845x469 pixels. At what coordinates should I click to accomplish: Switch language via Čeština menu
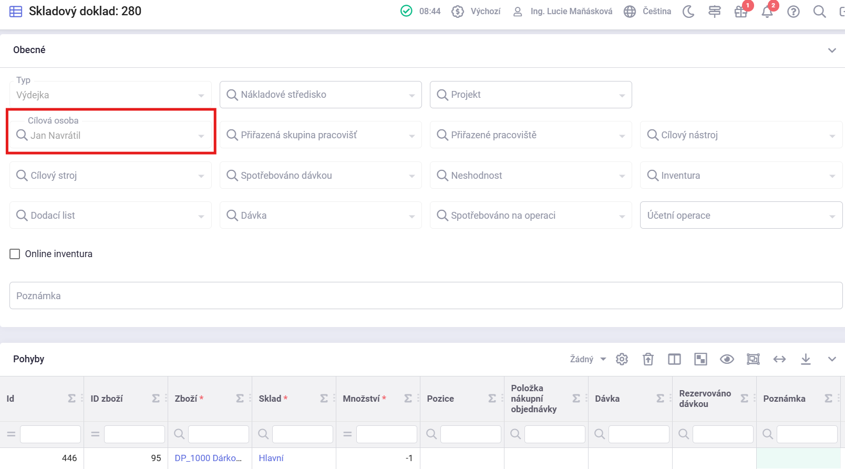[x=647, y=12]
